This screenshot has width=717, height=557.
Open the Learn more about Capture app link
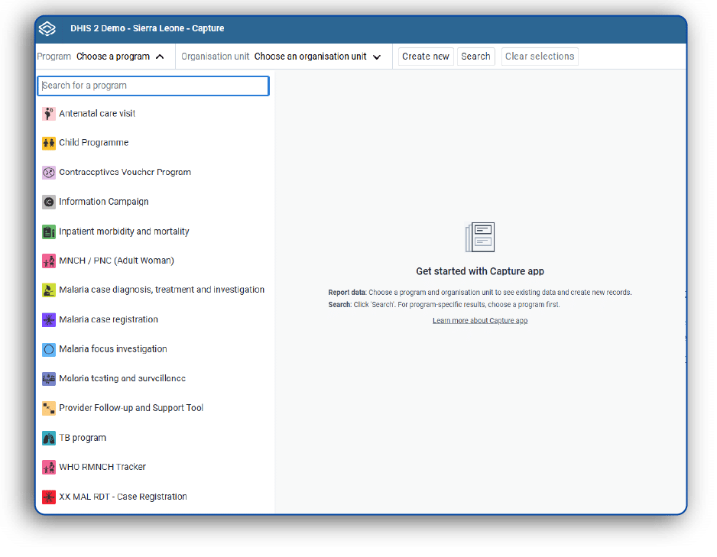point(480,321)
